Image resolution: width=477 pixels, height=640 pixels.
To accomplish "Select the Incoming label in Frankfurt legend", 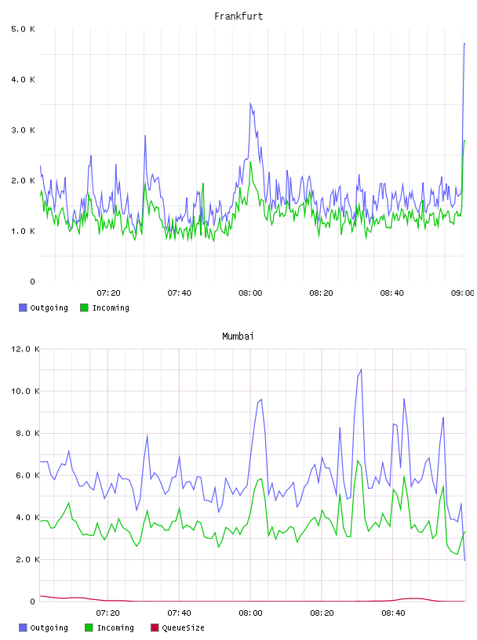I will coord(111,307).
